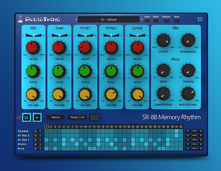Open the preset list showing 01 – Default
The image size is (221, 171).
coord(108,20)
